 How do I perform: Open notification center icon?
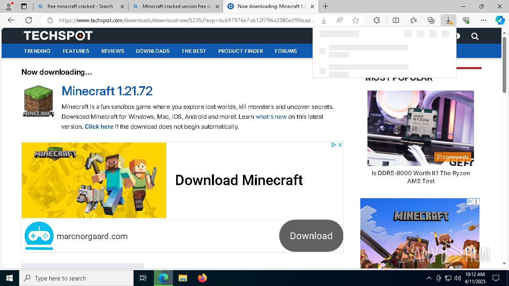(496, 278)
